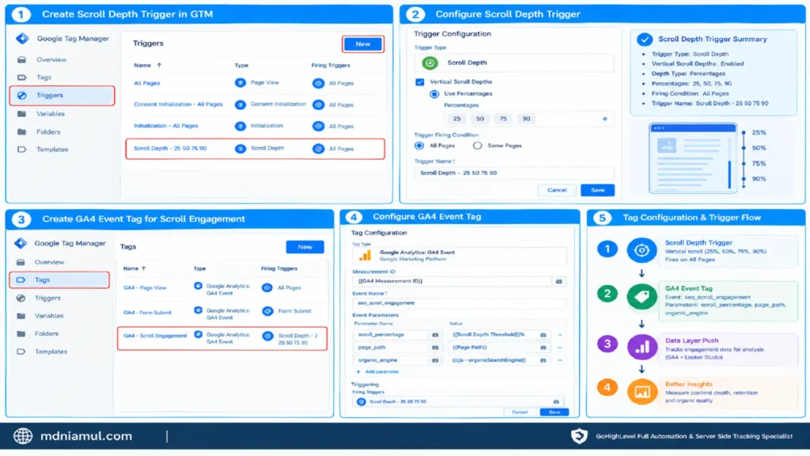810x456 pixels.
Task: Toggle the Vertical Scroll Depths checkbox
Action: coord(420,82)
